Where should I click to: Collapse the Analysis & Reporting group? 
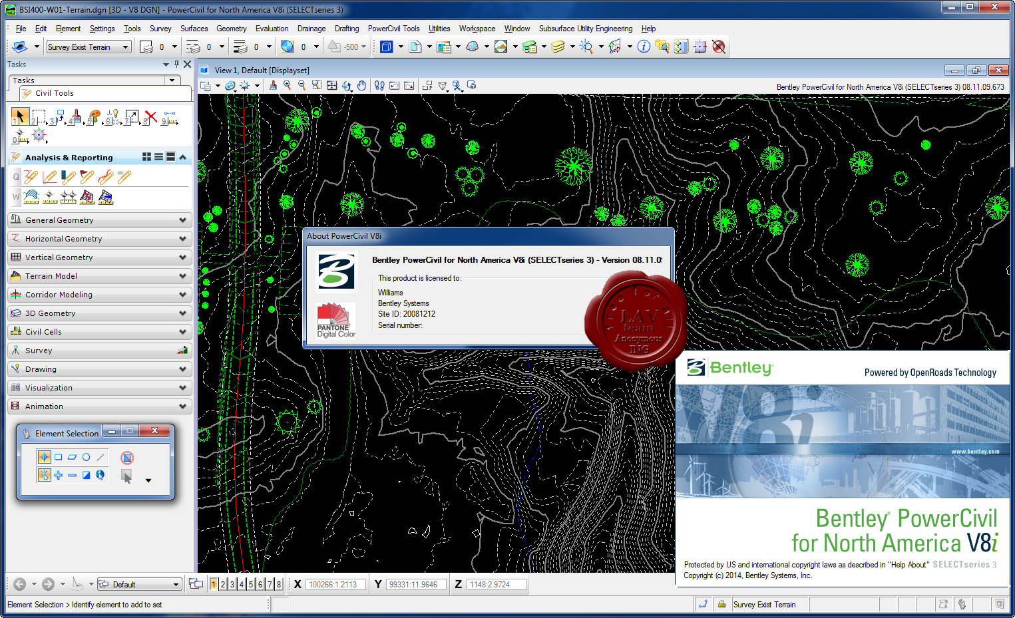coord(182,157)
